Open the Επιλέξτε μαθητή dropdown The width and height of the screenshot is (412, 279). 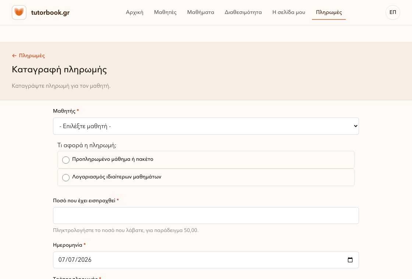206,126
